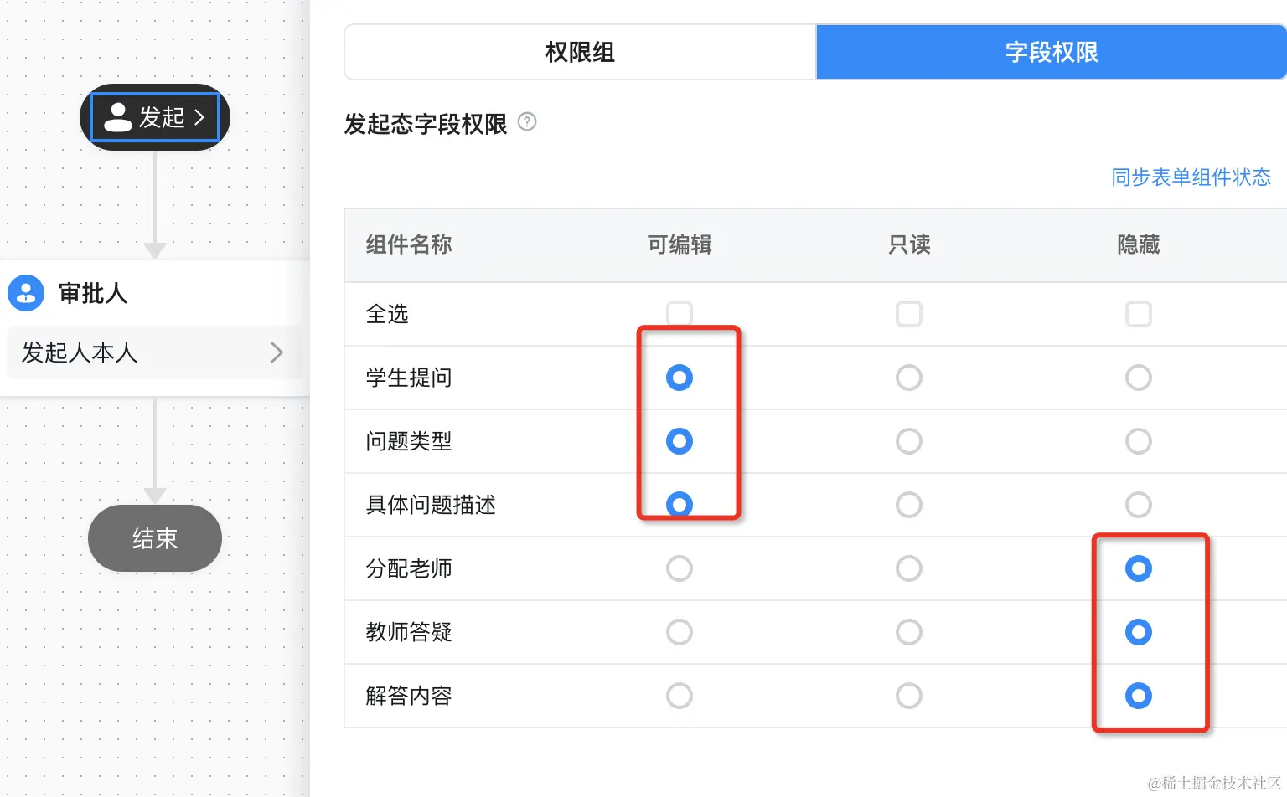Set 学生提问 to 只读
This screenshot has width=1287, height=797.
pos(909,378)
